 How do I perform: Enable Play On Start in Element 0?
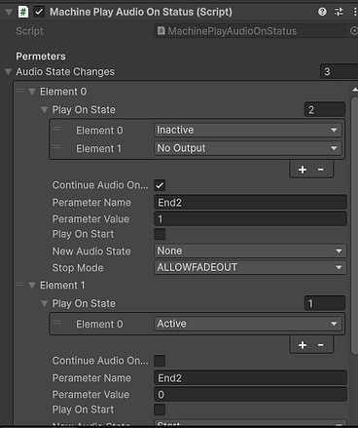click(160, 234)
